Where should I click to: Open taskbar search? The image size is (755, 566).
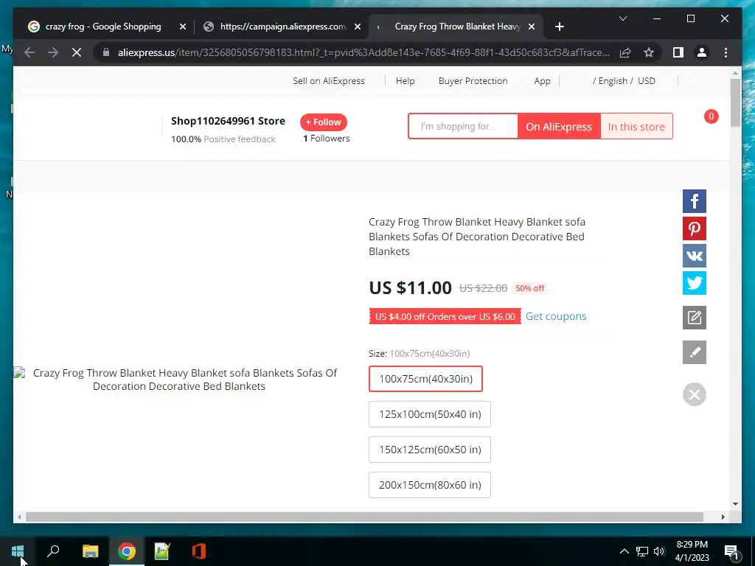click(x=53, y=551)
